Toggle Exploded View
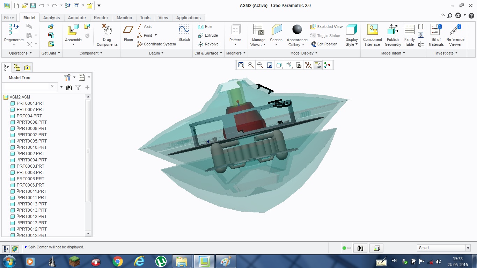This screenshot has width=477, height=269. (x=326, y=27)
